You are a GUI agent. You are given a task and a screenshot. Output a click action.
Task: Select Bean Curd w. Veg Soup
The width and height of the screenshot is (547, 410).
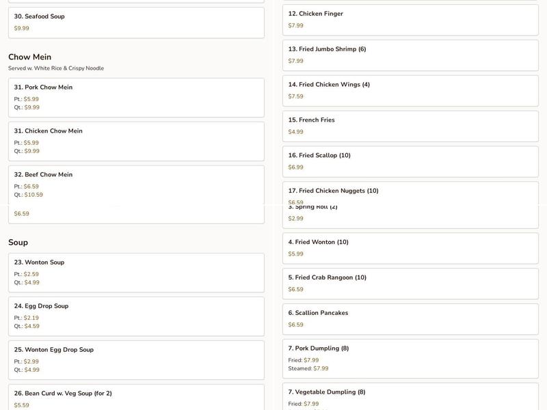coord(136,398)
